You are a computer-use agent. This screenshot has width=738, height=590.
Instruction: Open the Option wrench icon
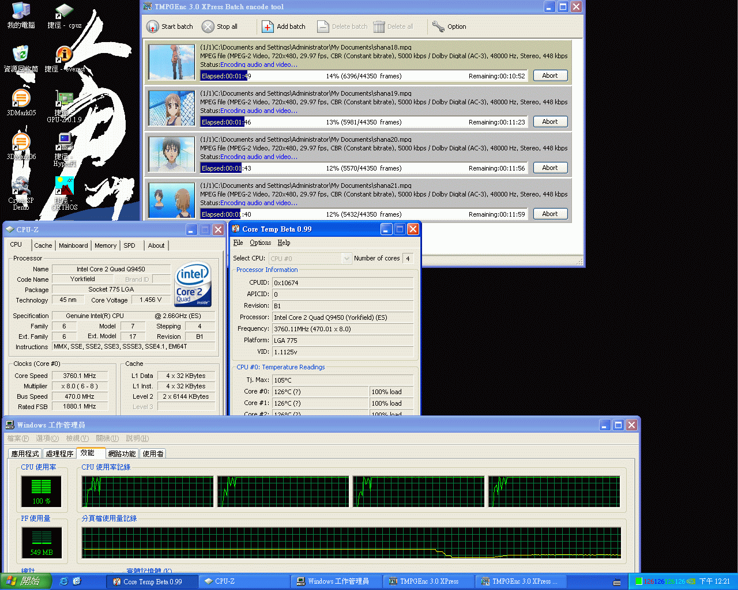point(438,27)
